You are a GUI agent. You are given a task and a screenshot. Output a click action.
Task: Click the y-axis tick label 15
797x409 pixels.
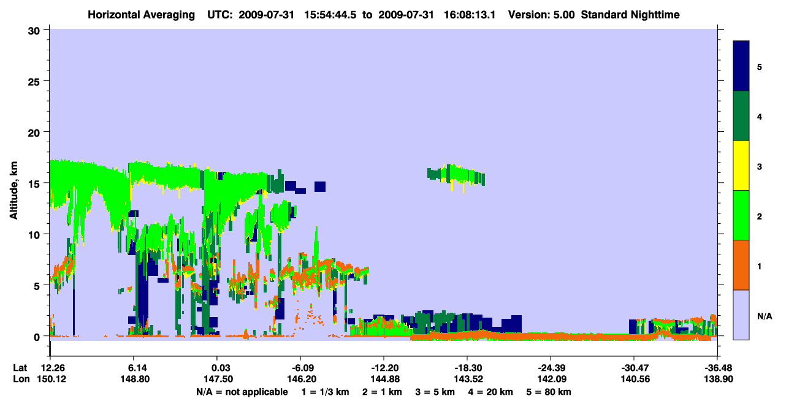pyautogui.click(x=36, y=183)
